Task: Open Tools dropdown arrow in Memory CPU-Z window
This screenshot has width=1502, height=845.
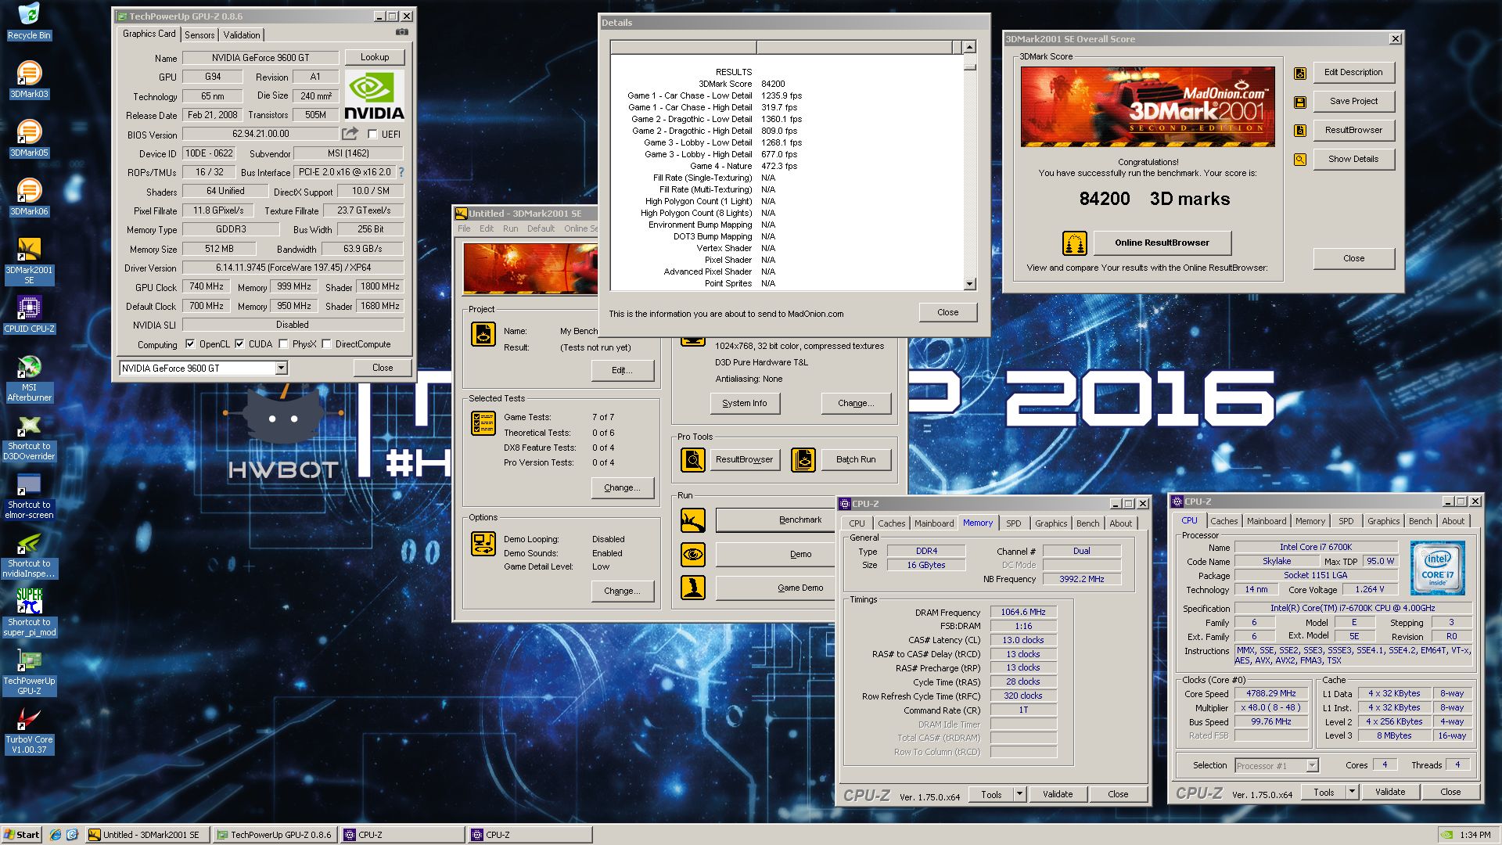Action: (x=1019, y=794)
